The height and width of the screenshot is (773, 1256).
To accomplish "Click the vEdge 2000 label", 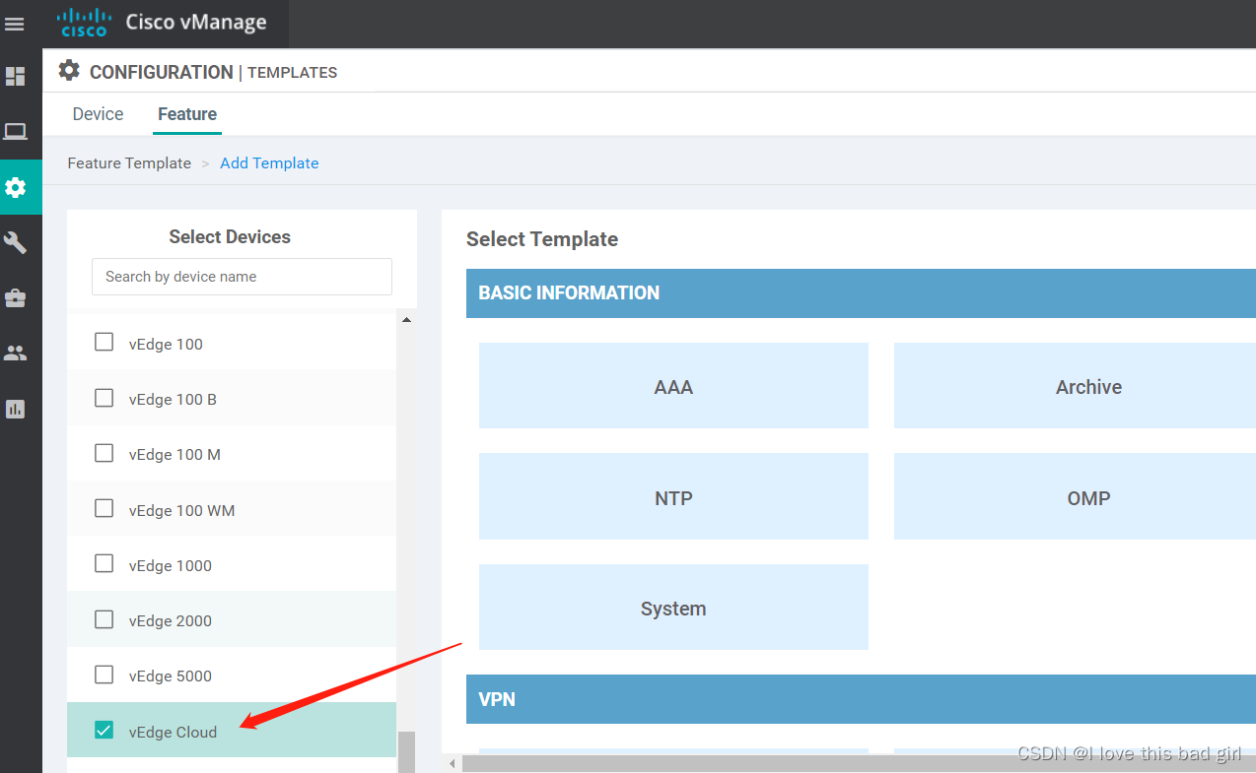I will [170, 620].
